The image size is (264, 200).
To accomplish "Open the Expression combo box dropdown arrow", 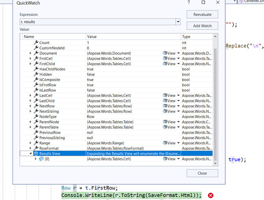I will coord(178,22).
